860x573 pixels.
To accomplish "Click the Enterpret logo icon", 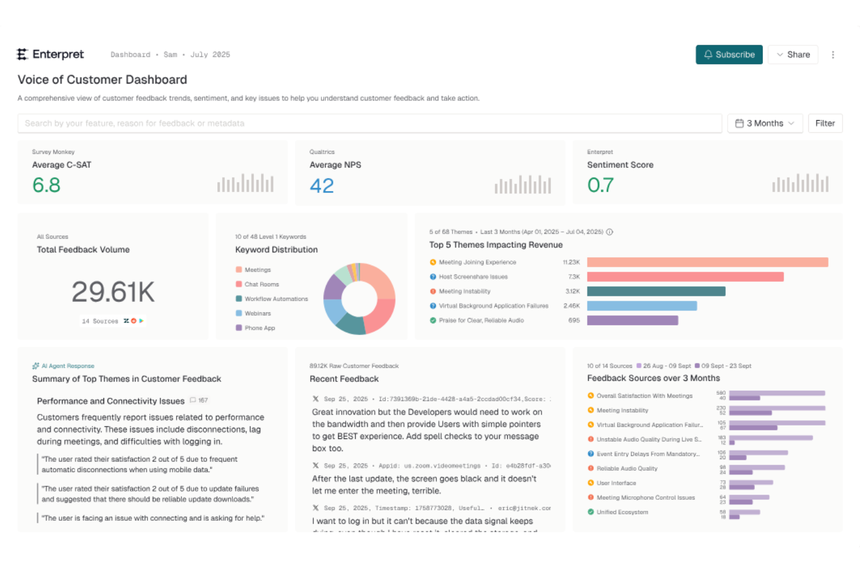I will [x=22, y=54].
